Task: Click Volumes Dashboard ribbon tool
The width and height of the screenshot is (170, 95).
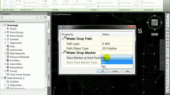Action: (x=107, y=6)
